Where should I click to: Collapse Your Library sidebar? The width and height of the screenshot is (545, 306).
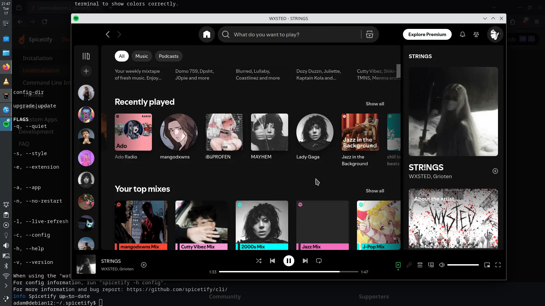click(x=86, y=56)
